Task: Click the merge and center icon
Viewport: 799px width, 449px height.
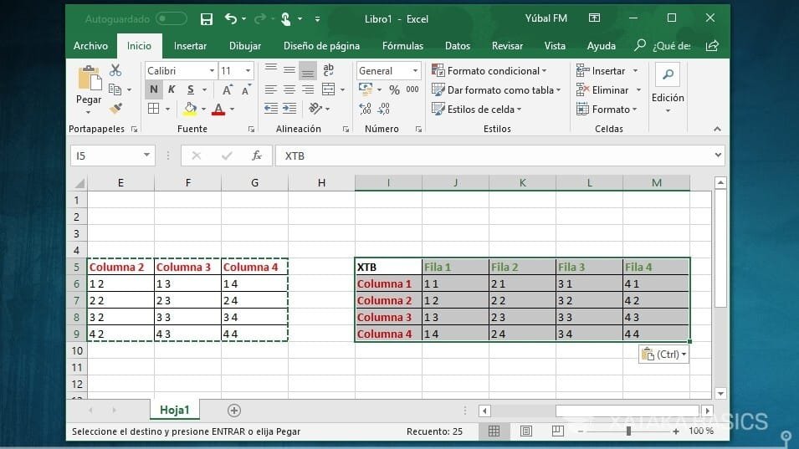Action: pyautogui.click(x=329, y=89)
